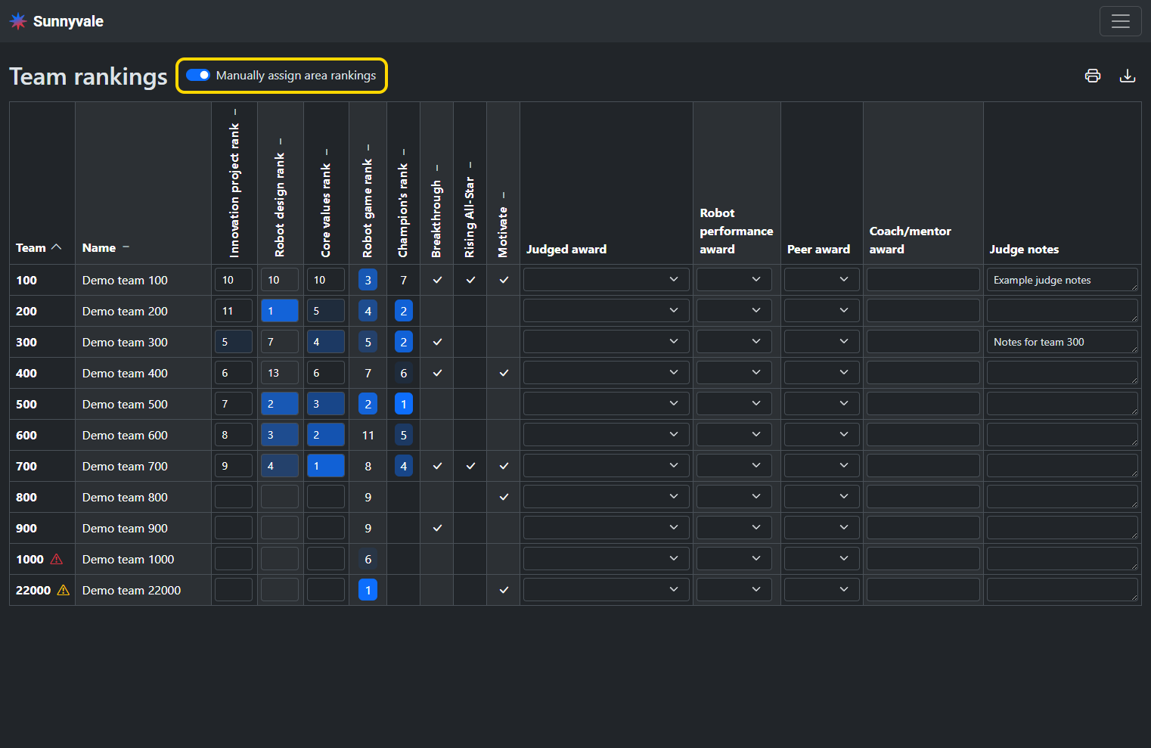Viewport: 1151px width, 748px height.
Task: Click the print icon
Action: 1092,76
